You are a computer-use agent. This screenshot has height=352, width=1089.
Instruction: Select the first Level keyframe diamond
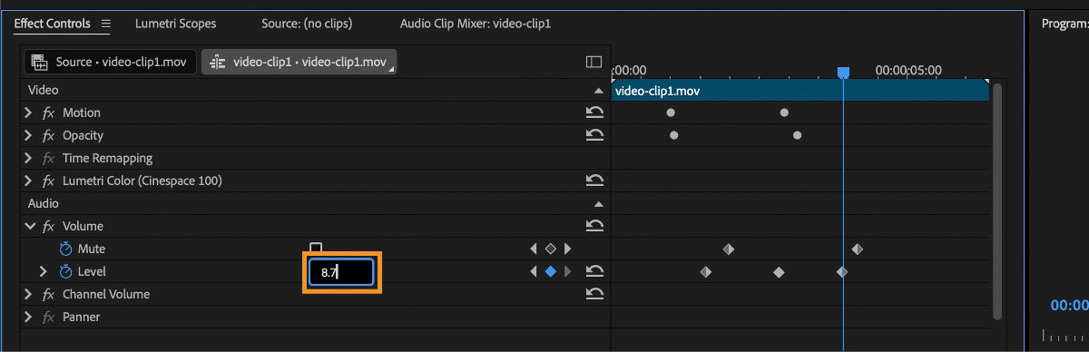(706, 271)
